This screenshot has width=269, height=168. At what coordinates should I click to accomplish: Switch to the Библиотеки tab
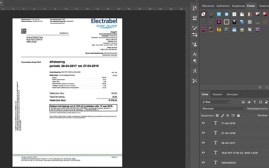point(223,6)
